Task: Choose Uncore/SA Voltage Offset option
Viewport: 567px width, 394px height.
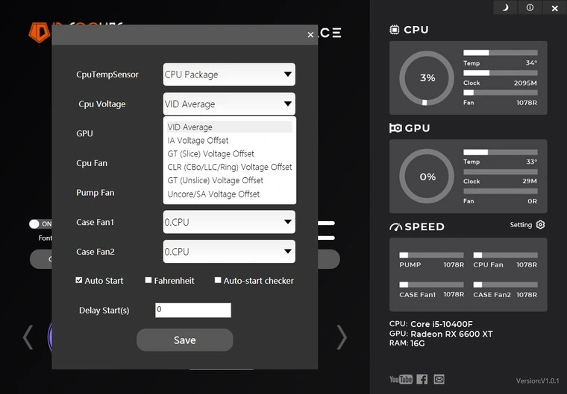Action: [x=213, y=194]
